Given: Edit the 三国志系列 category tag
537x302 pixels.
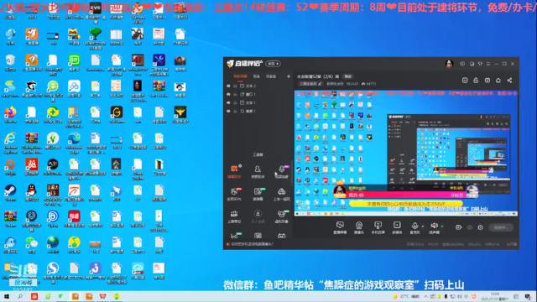Looking at the screenshot, I should point(310,84).
